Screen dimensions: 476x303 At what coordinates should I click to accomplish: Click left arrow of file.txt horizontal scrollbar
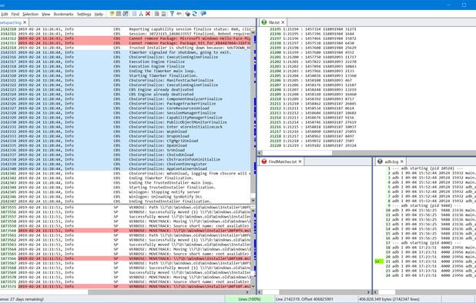tap(260, 153)
